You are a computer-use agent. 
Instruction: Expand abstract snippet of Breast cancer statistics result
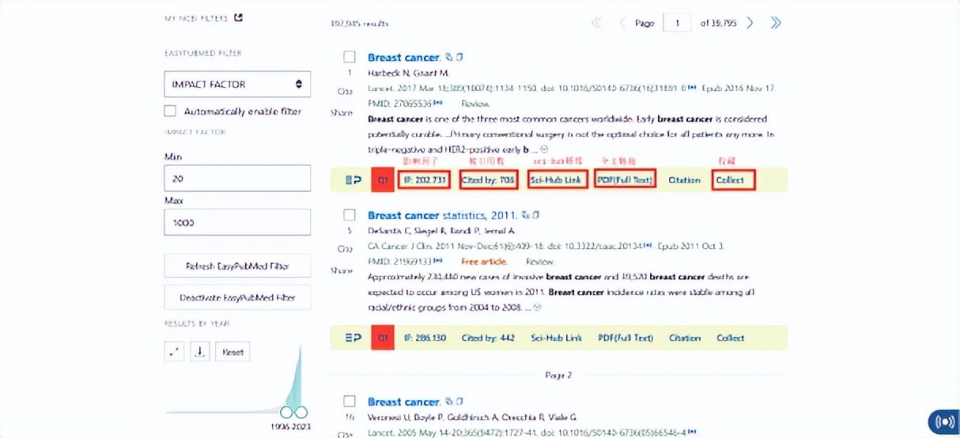538,307
